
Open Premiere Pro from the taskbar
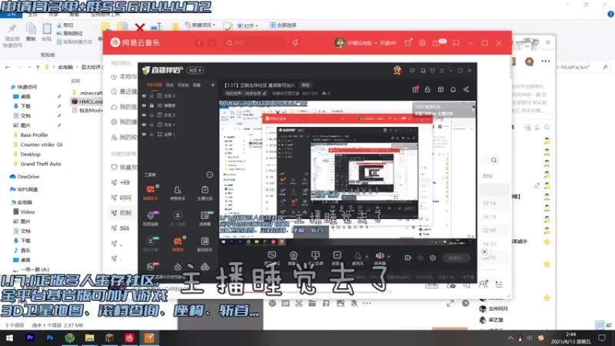(x=30, y=338)
